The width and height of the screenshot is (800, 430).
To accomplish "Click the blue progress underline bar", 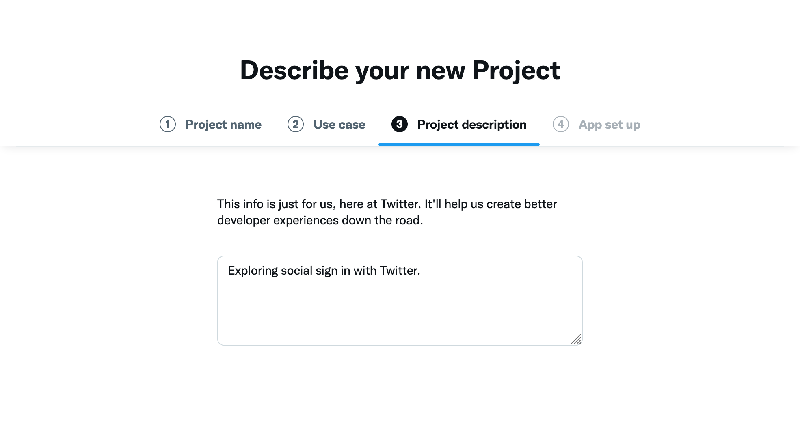I will (x=459, y=144).
